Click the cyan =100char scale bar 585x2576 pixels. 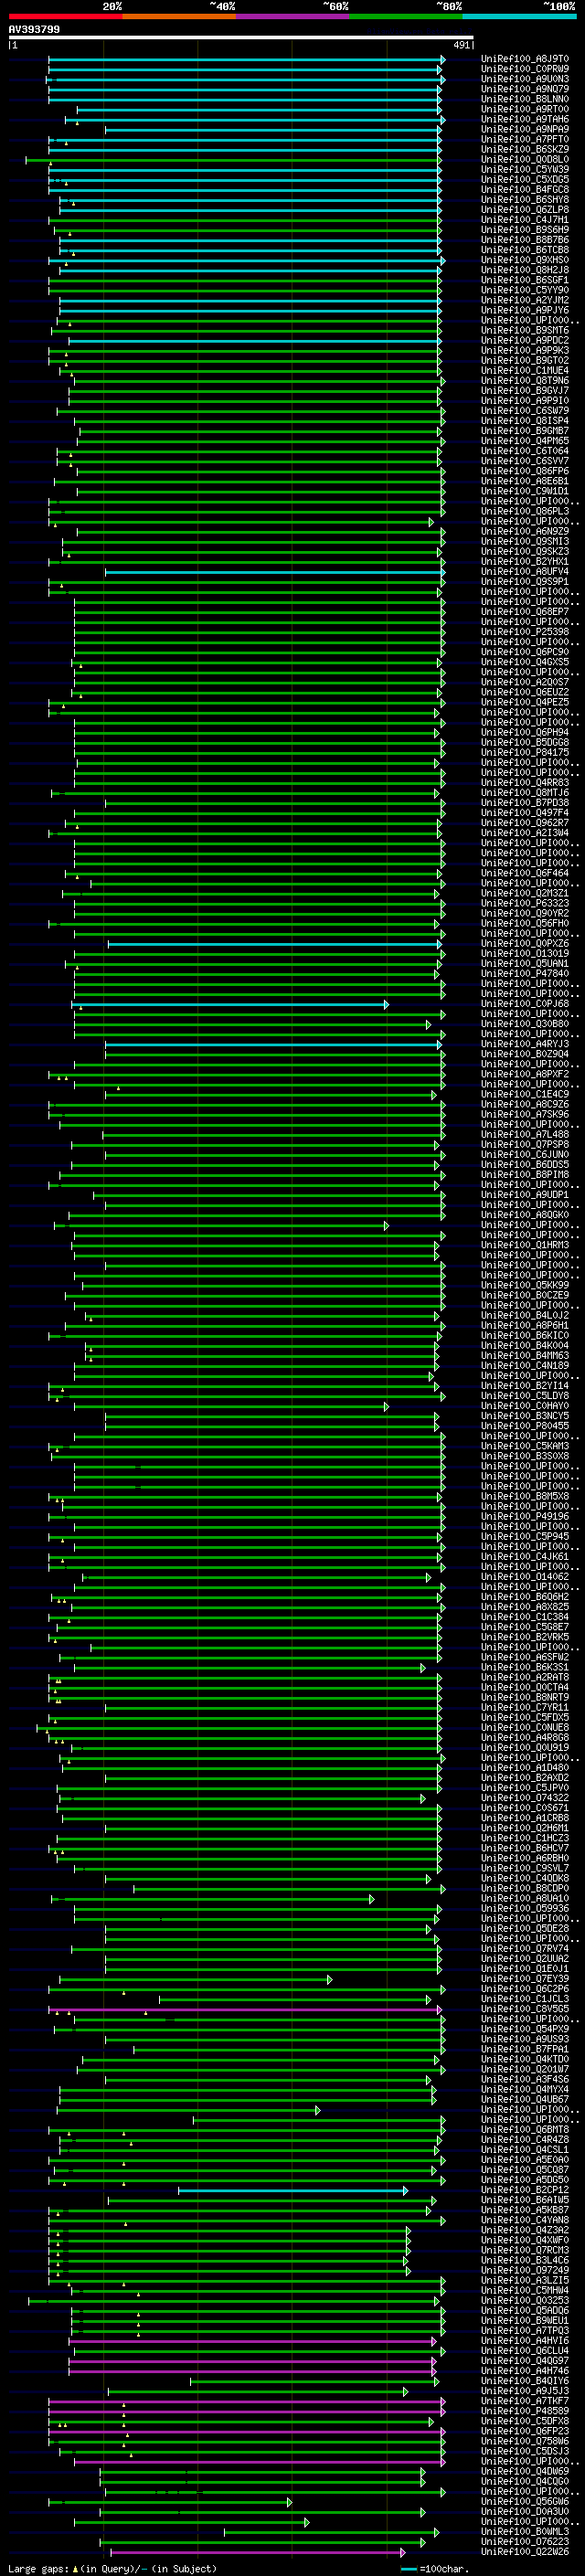tap(409, 2569)
